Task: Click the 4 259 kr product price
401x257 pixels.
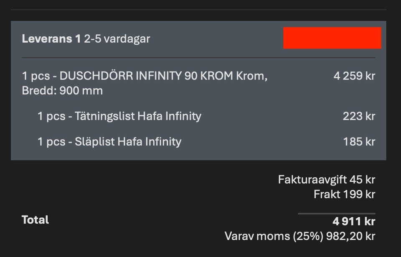Action: (354, 76)
